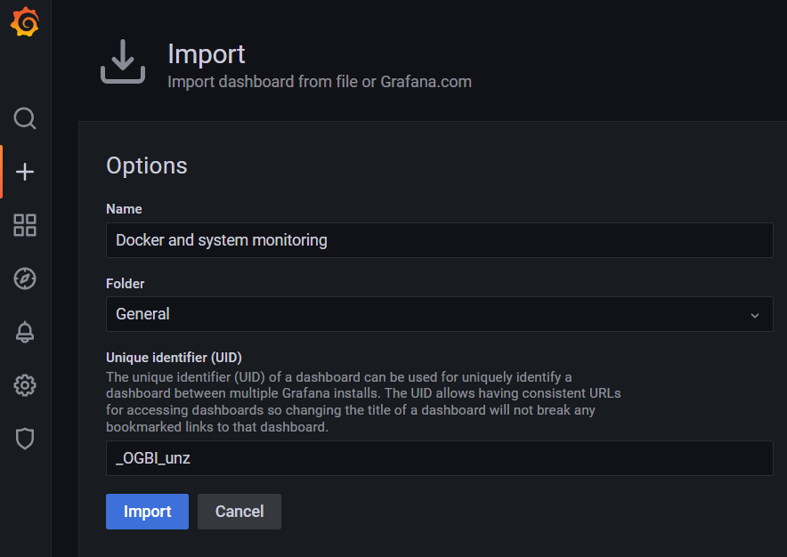Screen dimensions: 787x557
Task: Open the Alerting bell icon
Action: pyautogui.click(x=24, y=332)
